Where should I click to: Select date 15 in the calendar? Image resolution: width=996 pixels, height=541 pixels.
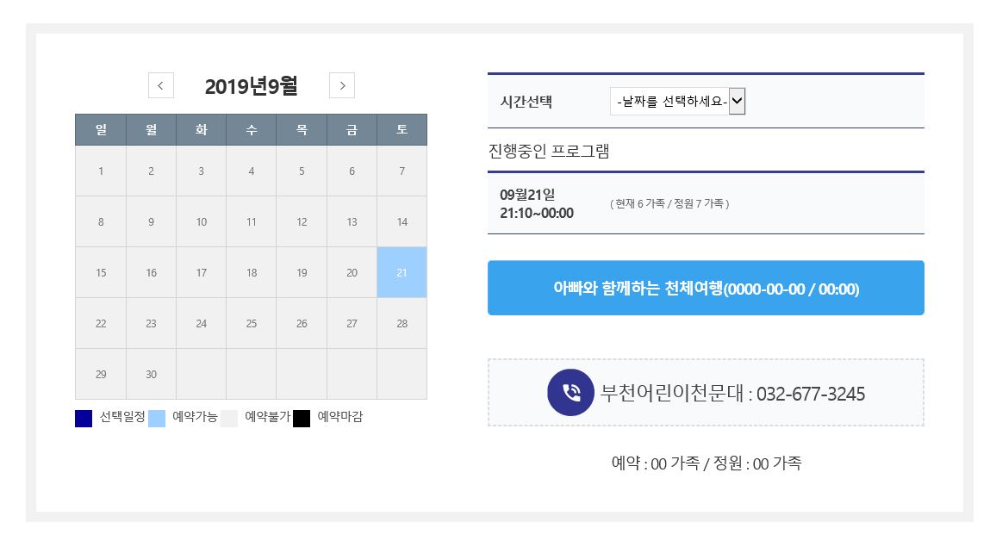[x=101, y=272]
